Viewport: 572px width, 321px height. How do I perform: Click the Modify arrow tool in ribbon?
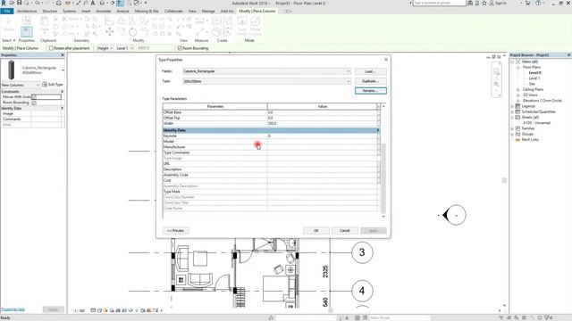[x=9, y=21]
